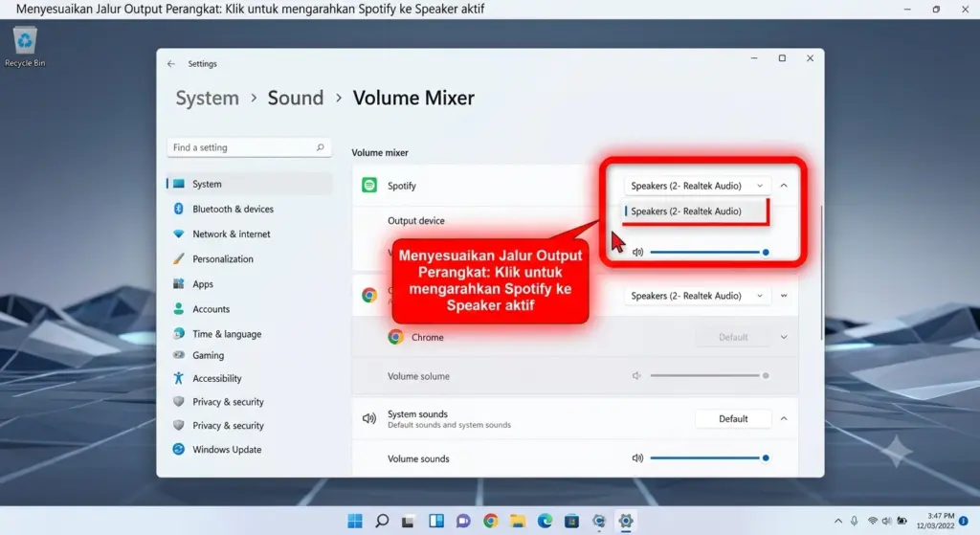Open Spotify's output device dropdown
Image resolution: width=980 pixels, height=535 pixels.
pos(697,186)
